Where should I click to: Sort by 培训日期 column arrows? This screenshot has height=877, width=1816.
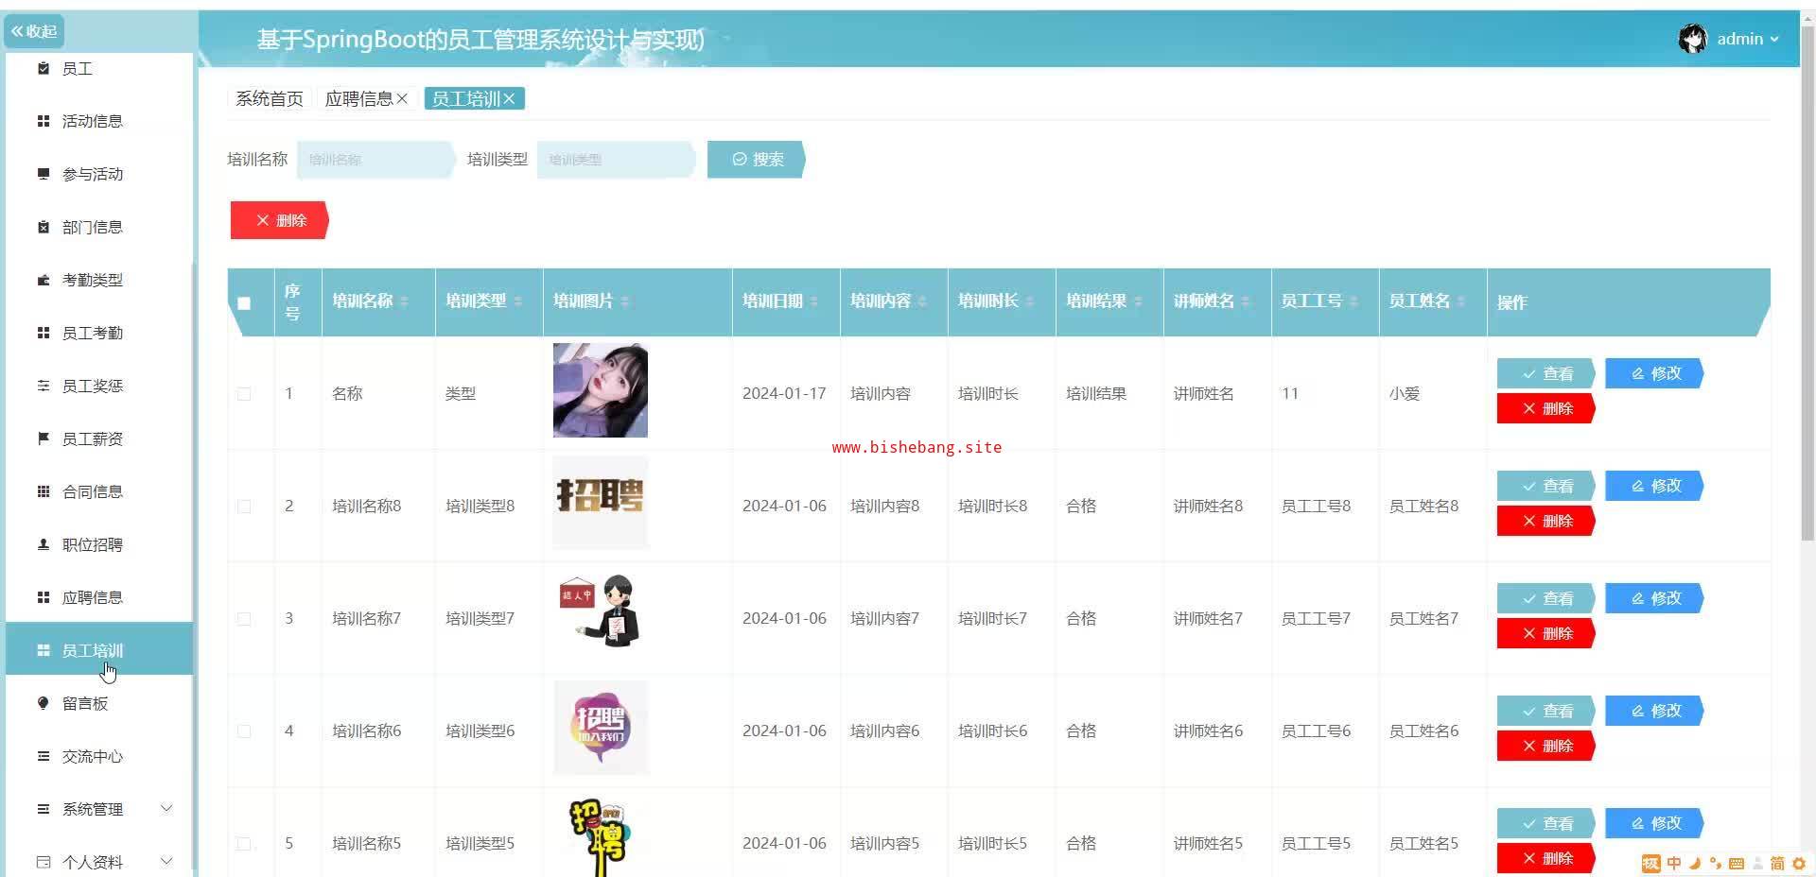(x=814, y=301)
